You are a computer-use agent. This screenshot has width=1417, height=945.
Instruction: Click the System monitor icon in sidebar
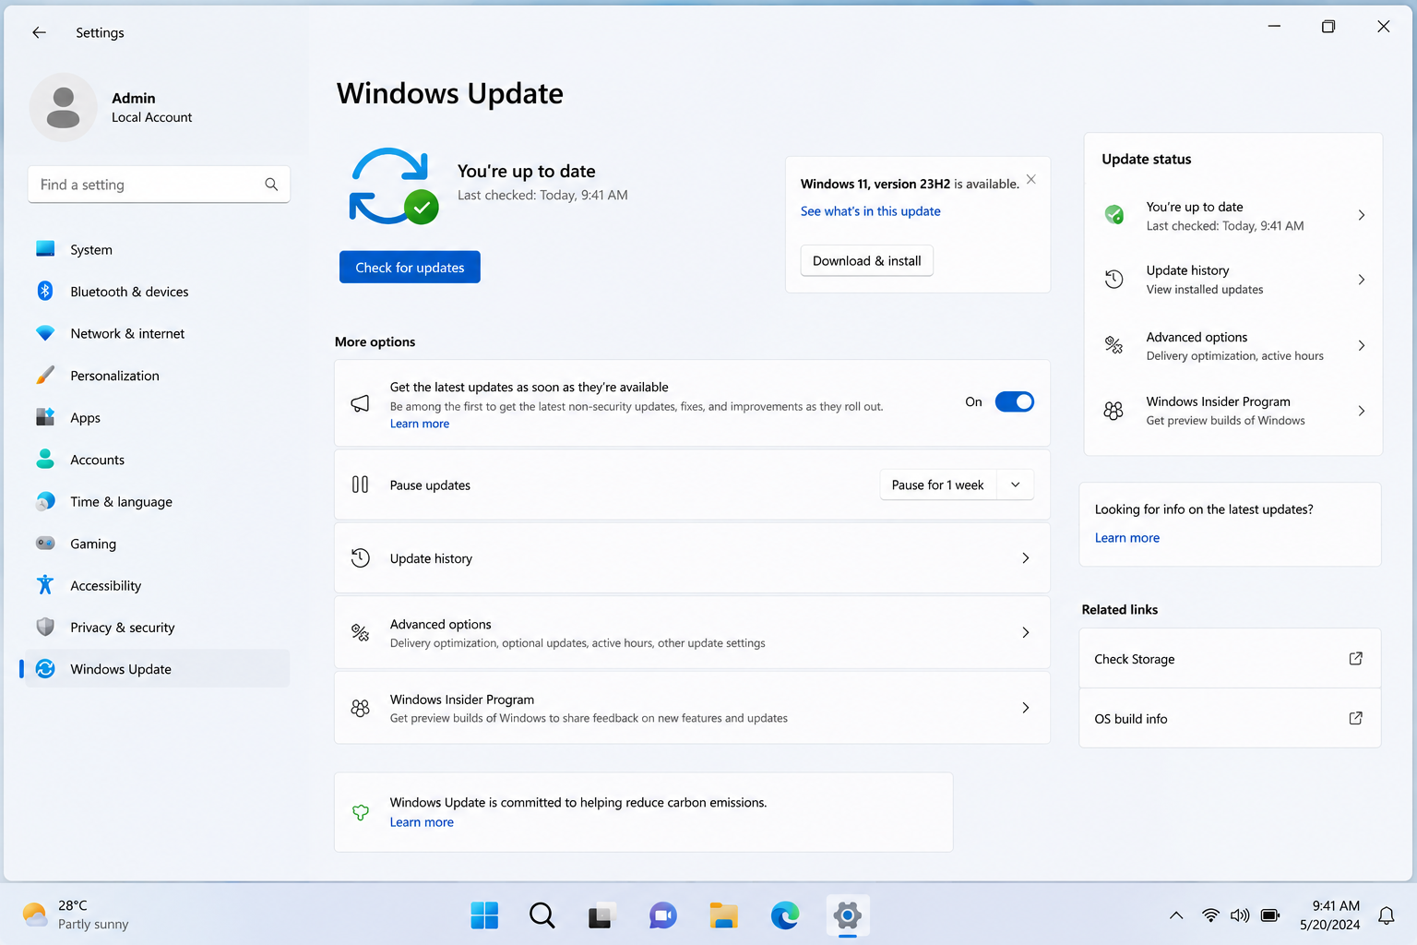[x=45, y=249]
